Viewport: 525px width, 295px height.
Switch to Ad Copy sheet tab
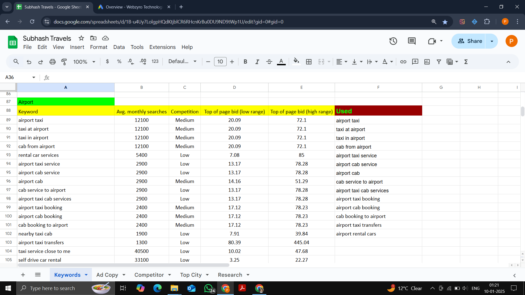107,275
